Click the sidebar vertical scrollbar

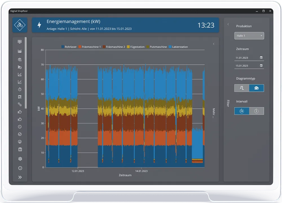pos(26,73)
